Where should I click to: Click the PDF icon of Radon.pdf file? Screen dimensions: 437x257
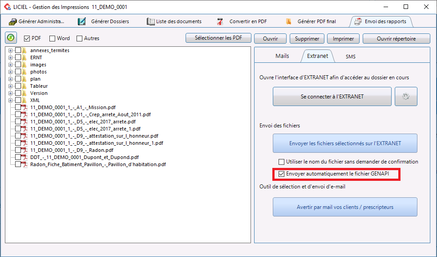tap(25, 150)
